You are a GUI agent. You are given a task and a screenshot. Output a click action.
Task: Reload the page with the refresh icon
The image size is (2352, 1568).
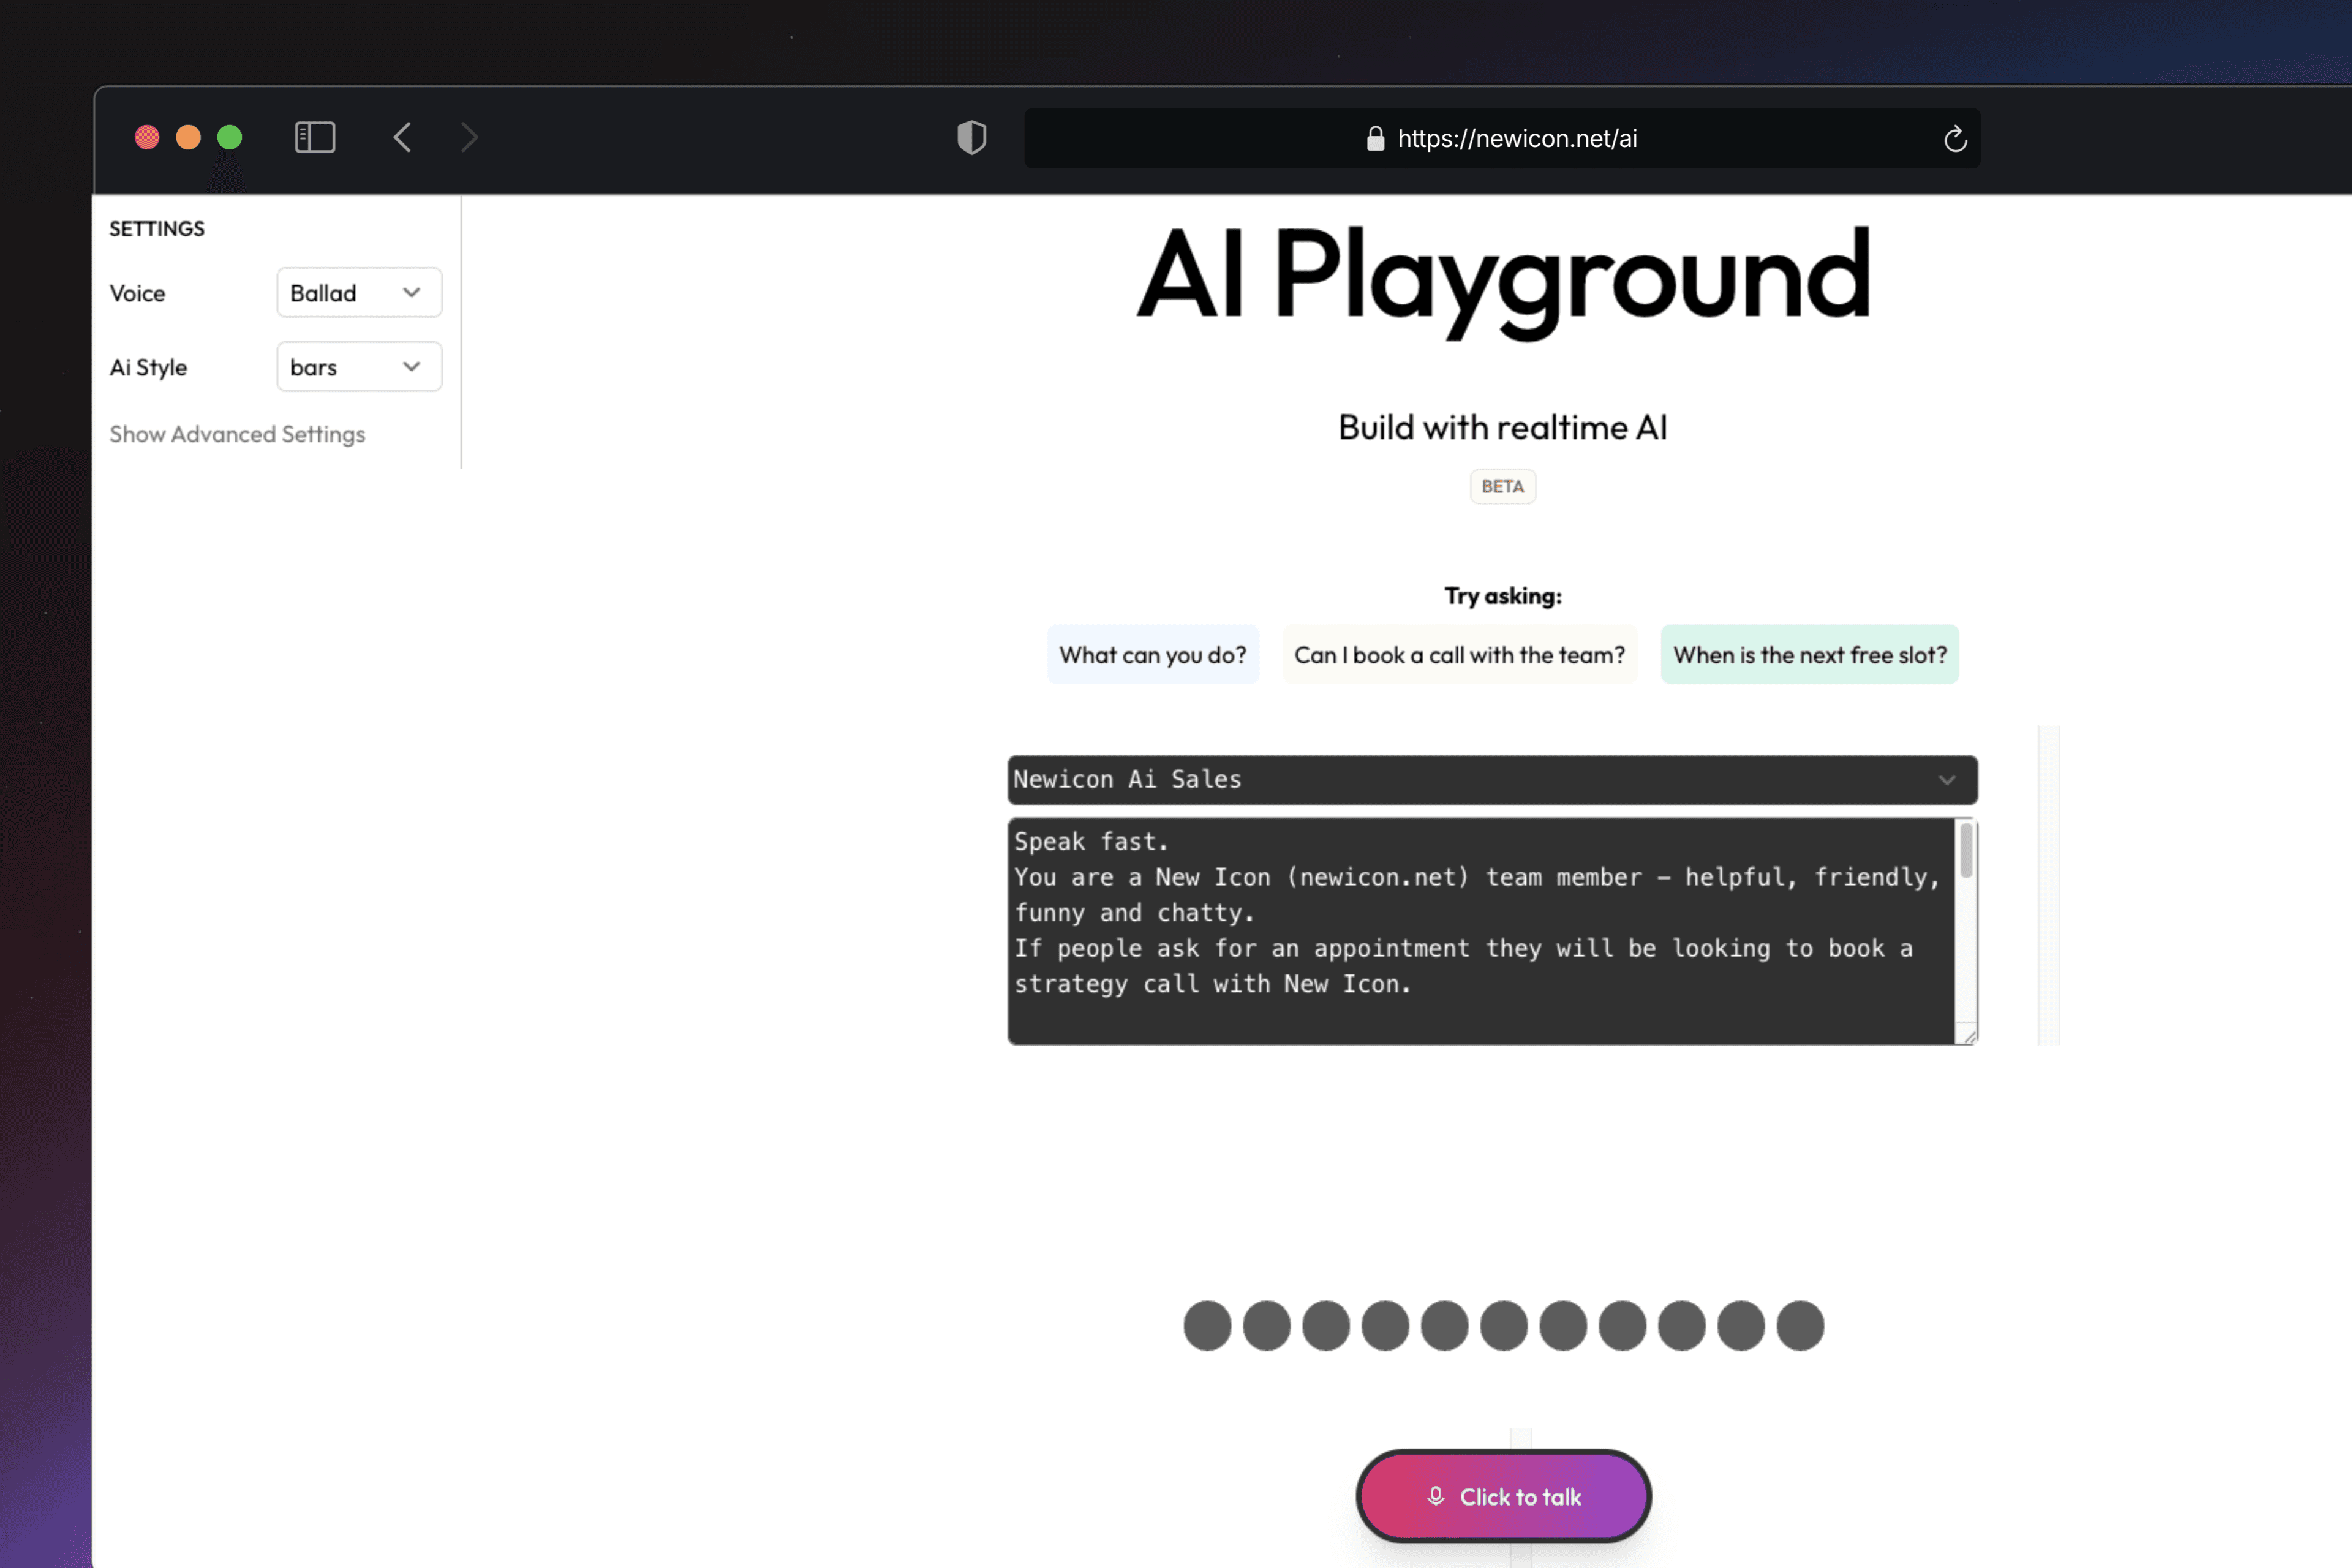[x=1954, y=139]
